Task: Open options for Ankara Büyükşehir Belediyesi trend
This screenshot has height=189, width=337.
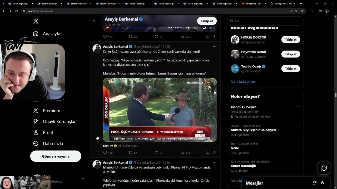Action: pos(298,126)
